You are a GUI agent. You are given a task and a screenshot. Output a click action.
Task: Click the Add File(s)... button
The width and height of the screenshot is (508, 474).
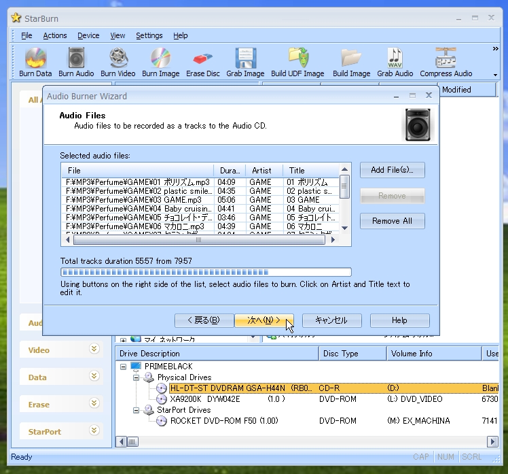393,170
